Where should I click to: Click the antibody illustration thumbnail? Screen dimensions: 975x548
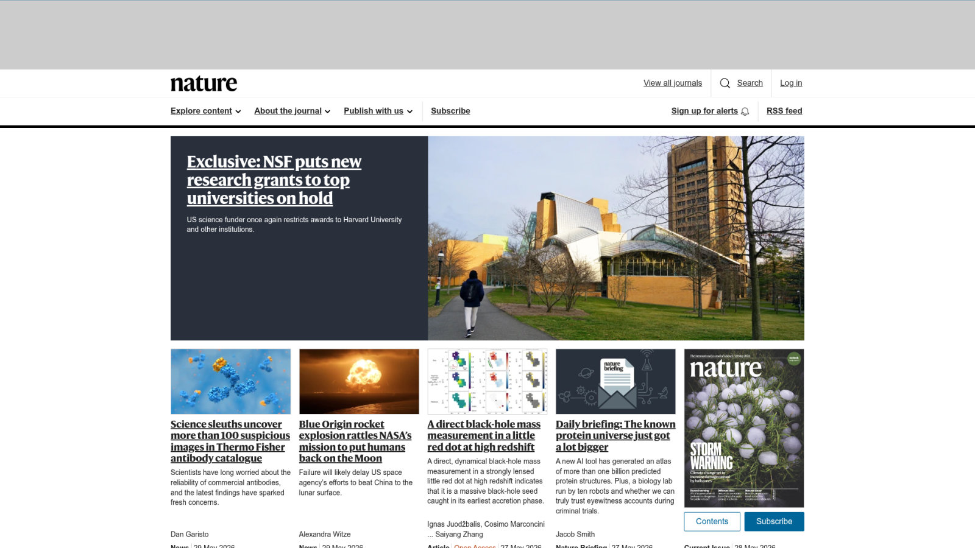point(230,381)
